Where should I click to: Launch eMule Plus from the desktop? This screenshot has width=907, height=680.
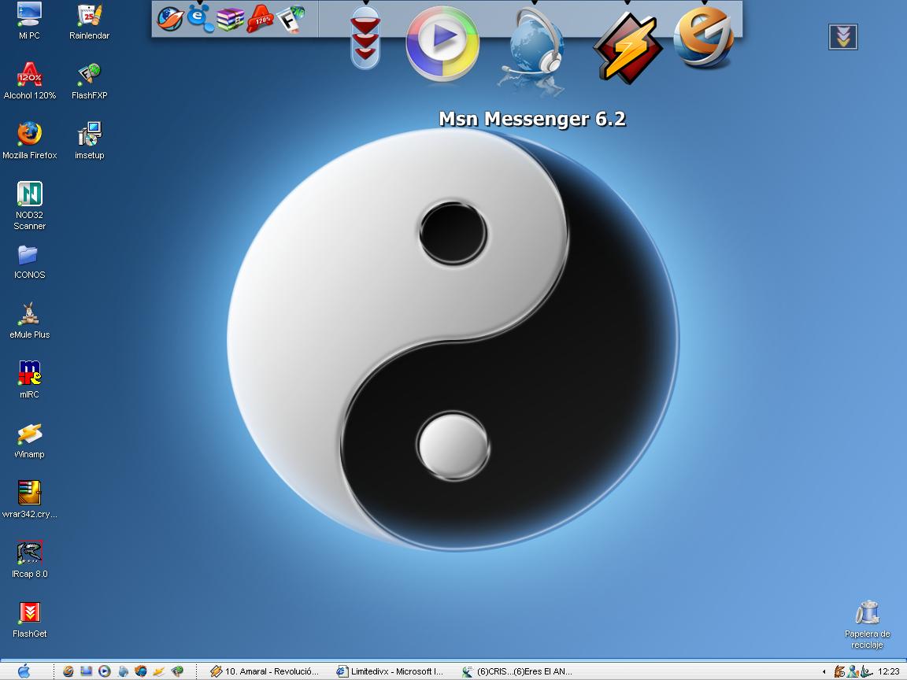click(29, 320)
